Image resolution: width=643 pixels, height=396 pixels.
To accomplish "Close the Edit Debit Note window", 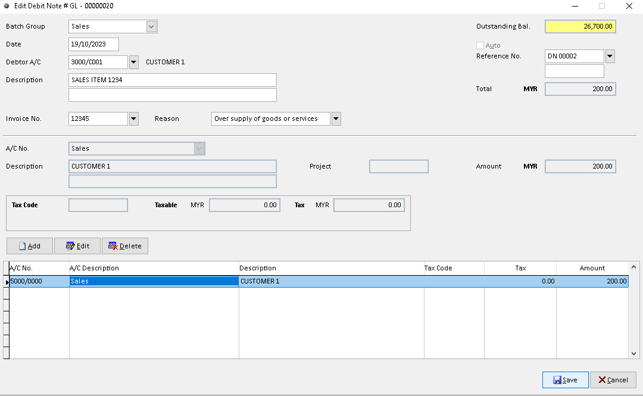I will pyautogui.click(x=629, y=6).
